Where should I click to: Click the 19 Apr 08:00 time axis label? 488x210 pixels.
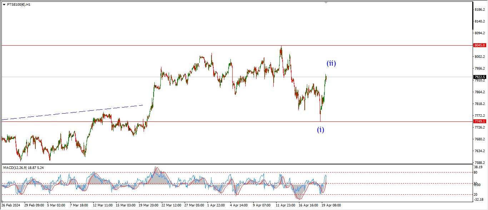tap(330, 206)
